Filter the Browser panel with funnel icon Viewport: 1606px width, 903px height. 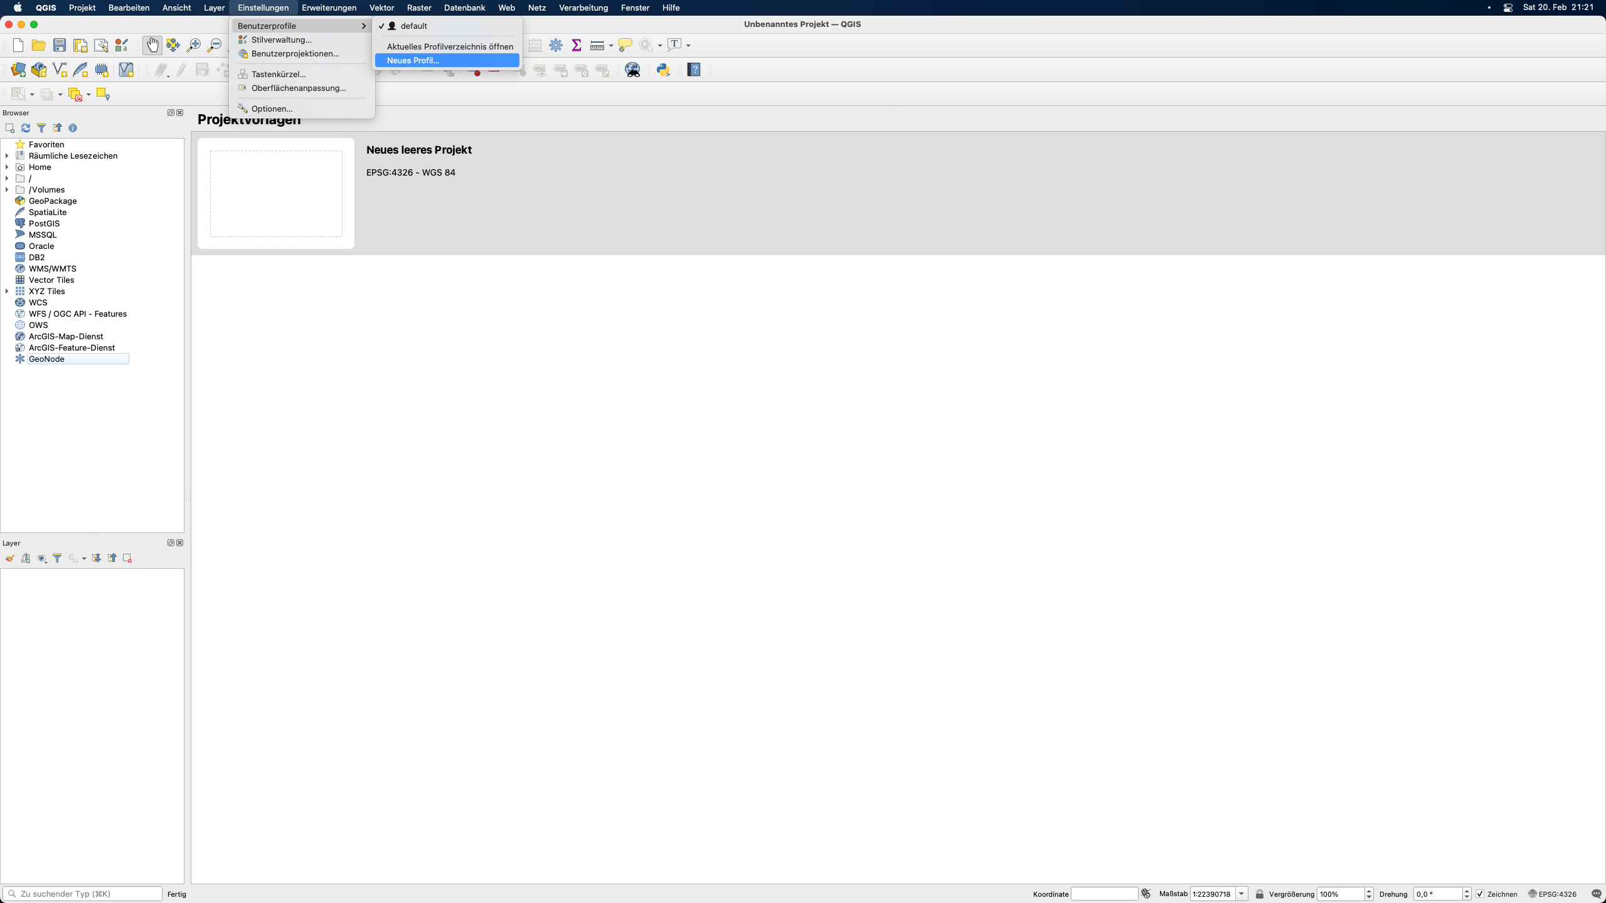coord(41,128)
